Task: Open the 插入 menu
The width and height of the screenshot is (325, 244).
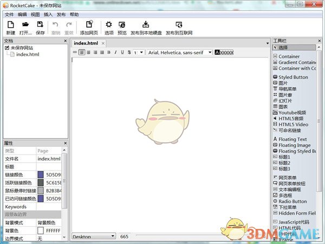Action: pos(48,15)
